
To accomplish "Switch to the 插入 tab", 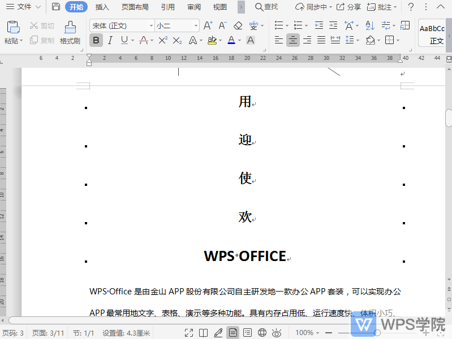I will click(102, 7).
